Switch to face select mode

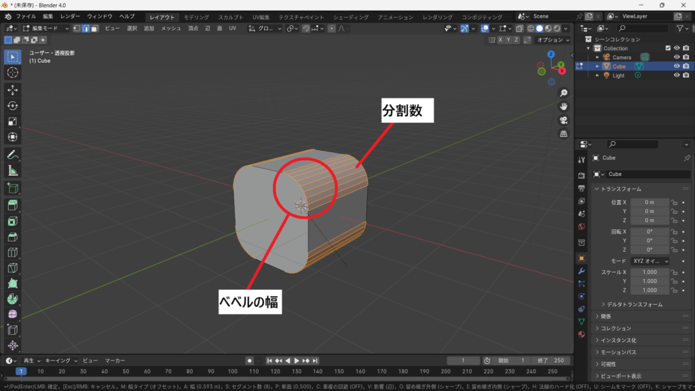(94, 29)
